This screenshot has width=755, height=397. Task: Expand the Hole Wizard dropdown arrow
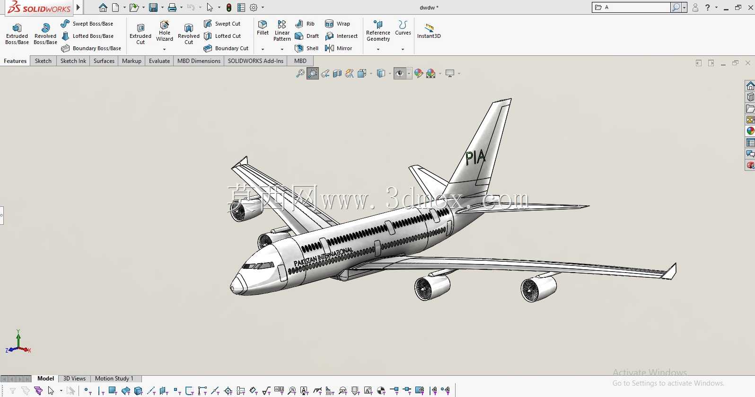point(165,49)
